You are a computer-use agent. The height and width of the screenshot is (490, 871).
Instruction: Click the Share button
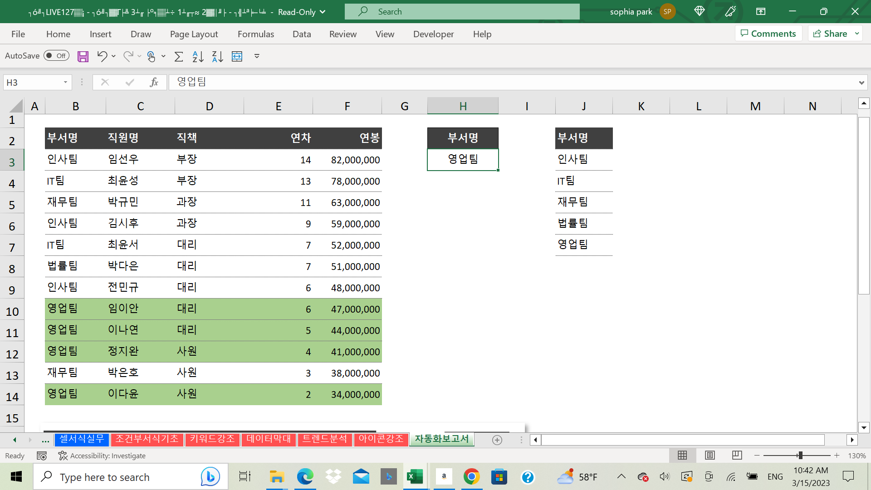tap(830, 34)
